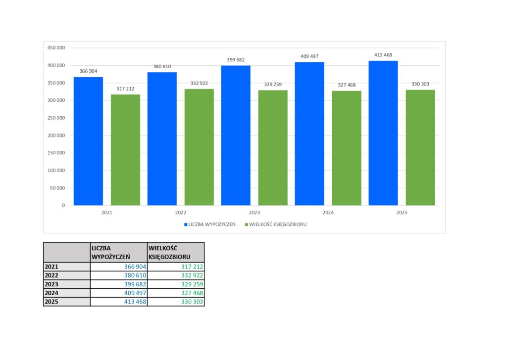
Task: Select the LICZBA WYPOŻYCZEŃ table column header
Action: pos(119,252)
